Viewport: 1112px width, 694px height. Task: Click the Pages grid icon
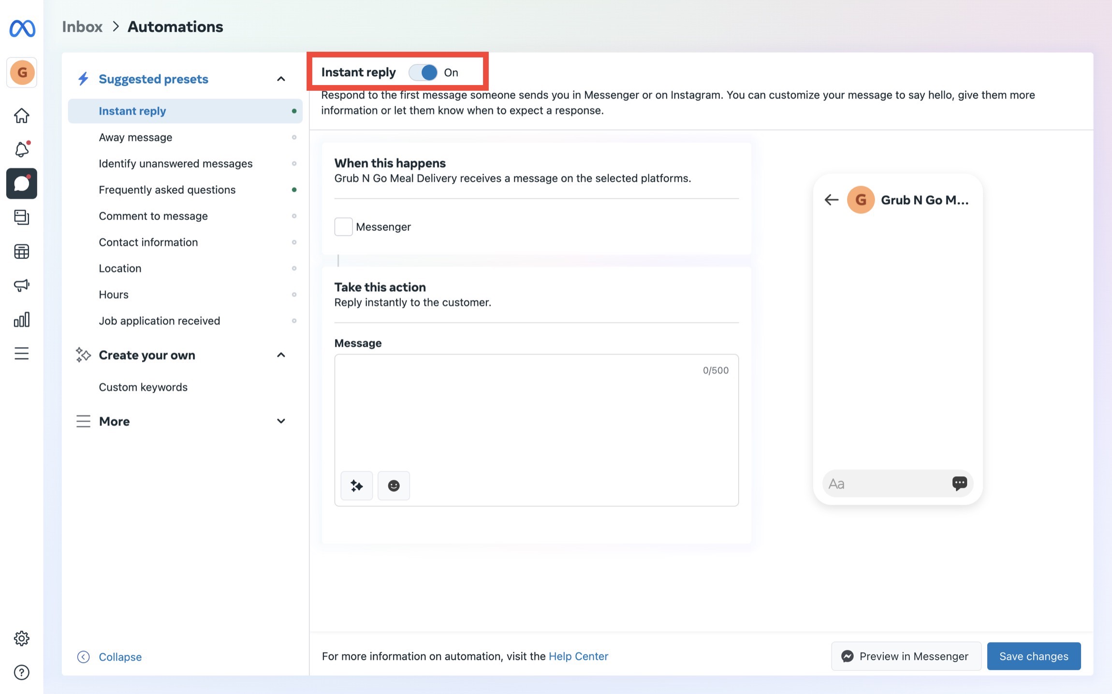[x=22, y=251]
